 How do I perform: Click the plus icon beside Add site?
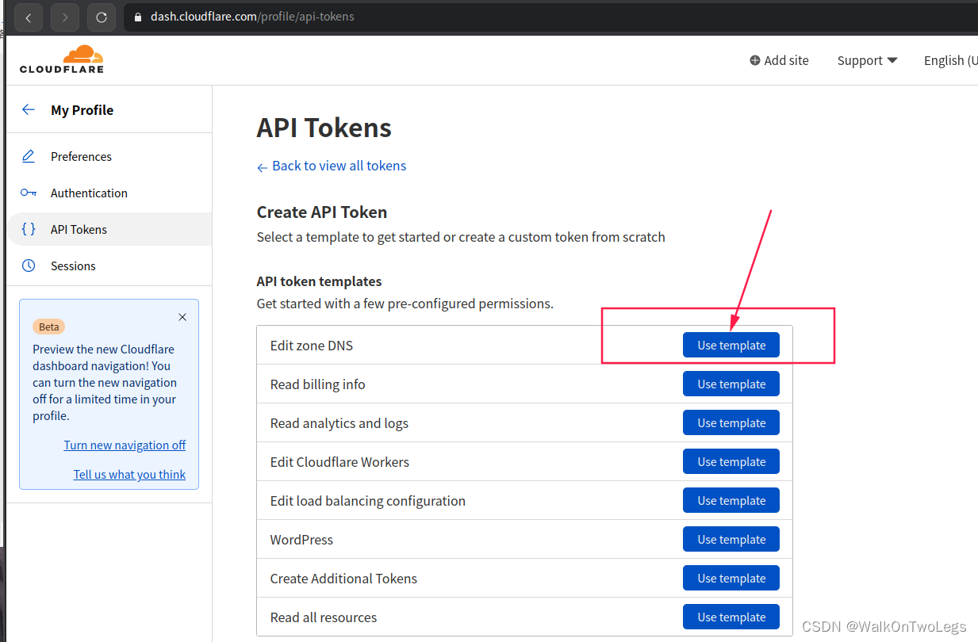coord(754,60)
